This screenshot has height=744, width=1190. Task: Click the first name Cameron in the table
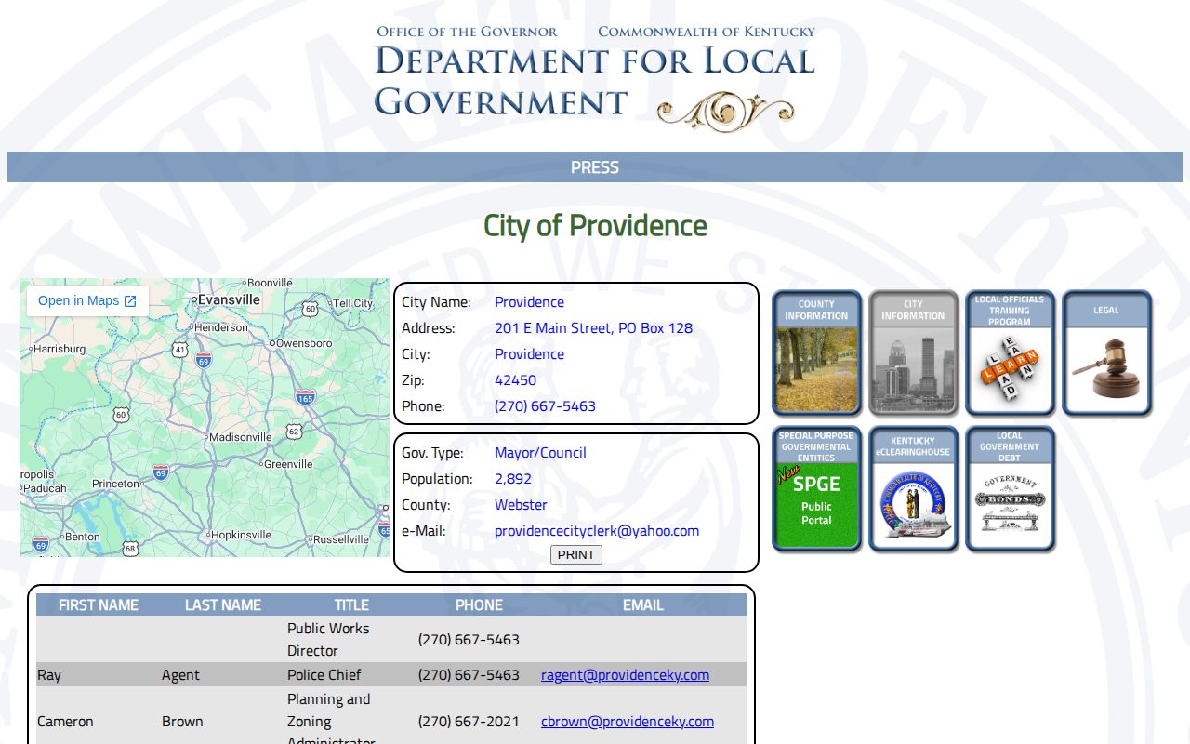tap(65, 721)
